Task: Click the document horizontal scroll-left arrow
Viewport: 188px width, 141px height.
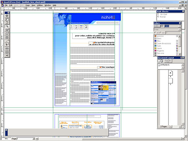Action: click(x=37, y=139)
